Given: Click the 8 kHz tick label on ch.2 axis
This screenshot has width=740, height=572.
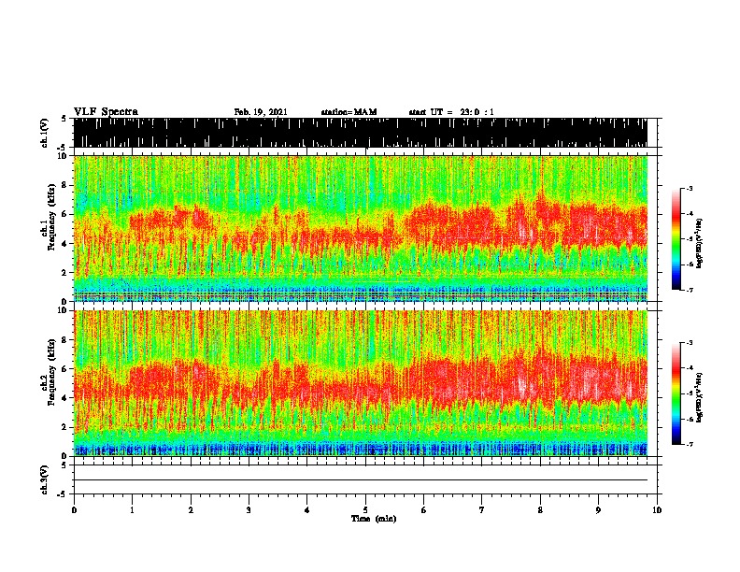Looking at the screenshot, I should (x=64, y=340).
